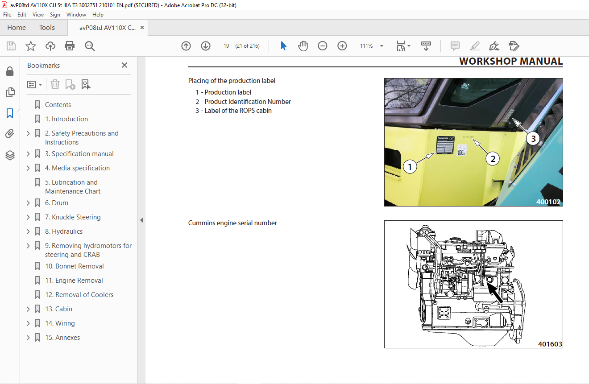Screen dimensions: 589x384
Task: Click the page number input field
Action: pos(226,46)
